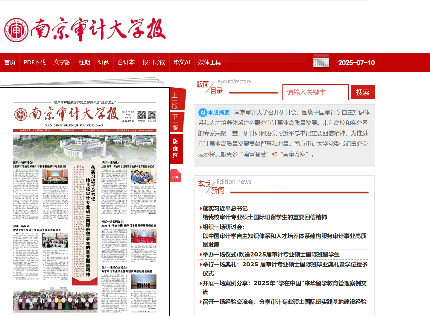Open the 版面图 layout view
The height and width of the screenshot is (316, 430).
pyautogui.click(x=176, y=148)
